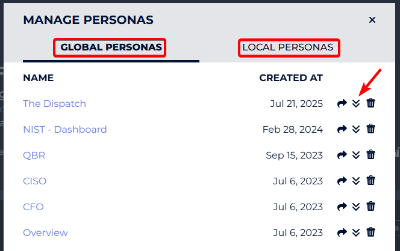400x251 pixels.
Task: Select the Global Personas tab
Action: pyautogui.click(x=111, y=47)
